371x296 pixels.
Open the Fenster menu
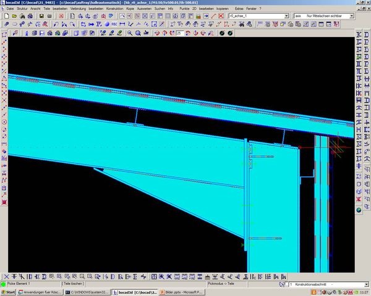point(250,9)
